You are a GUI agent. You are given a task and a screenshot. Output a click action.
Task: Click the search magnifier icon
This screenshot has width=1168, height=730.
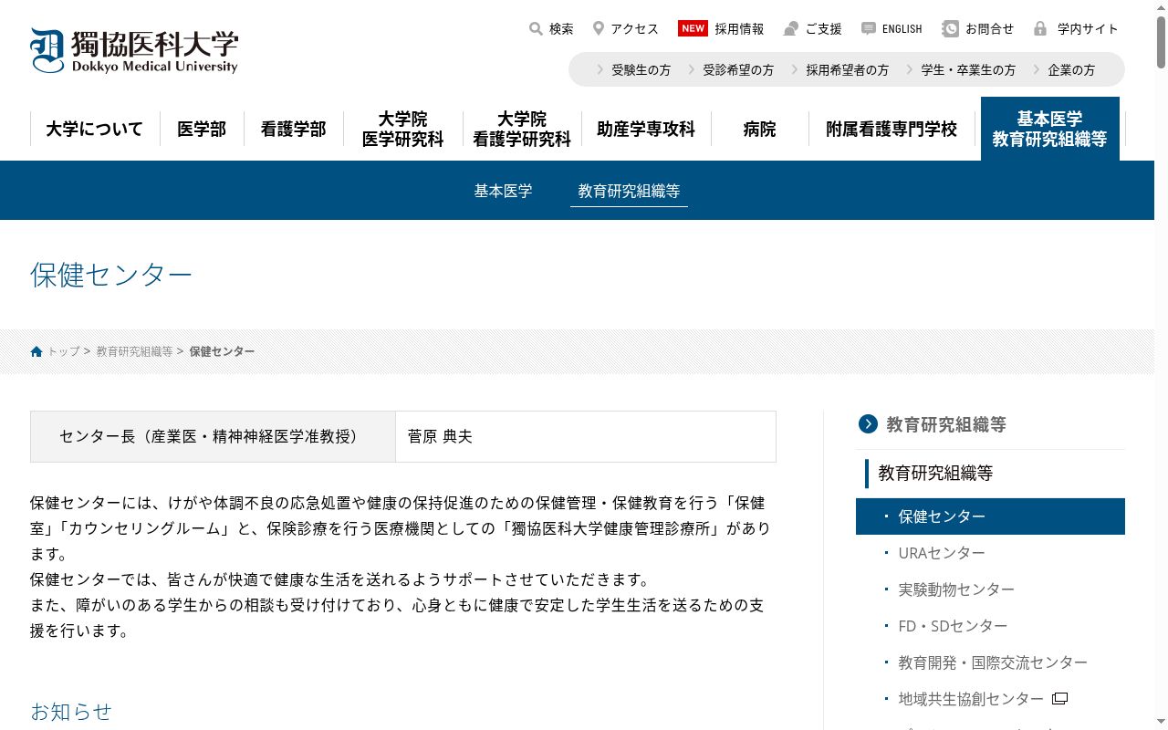click(x=536, y=28)
